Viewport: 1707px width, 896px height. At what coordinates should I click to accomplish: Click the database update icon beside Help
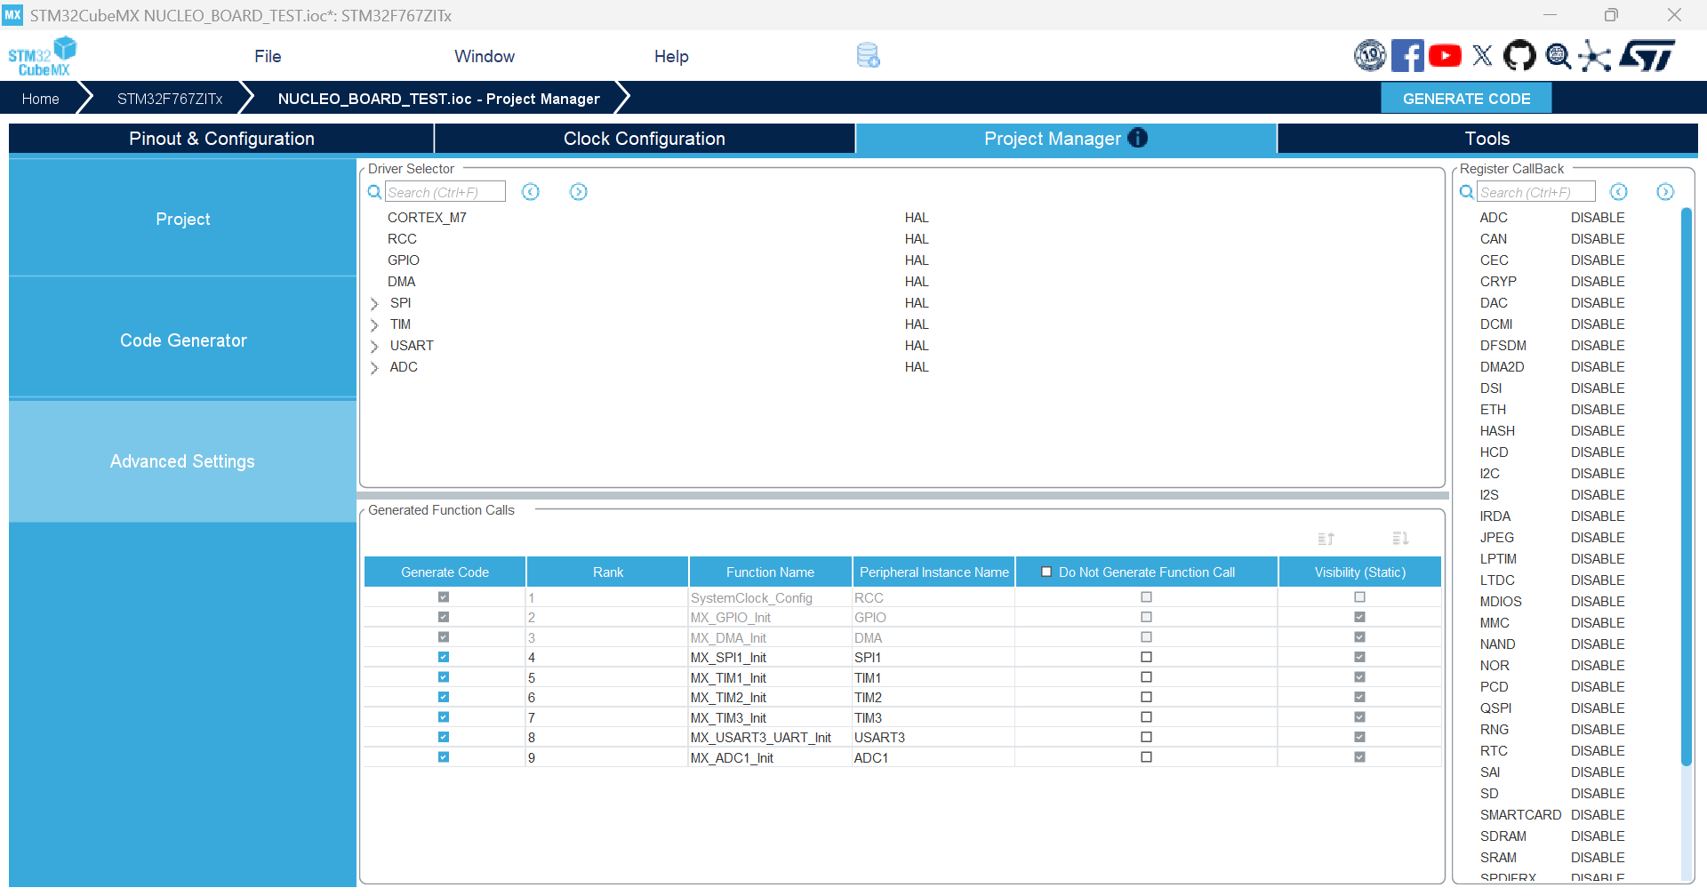868,56
